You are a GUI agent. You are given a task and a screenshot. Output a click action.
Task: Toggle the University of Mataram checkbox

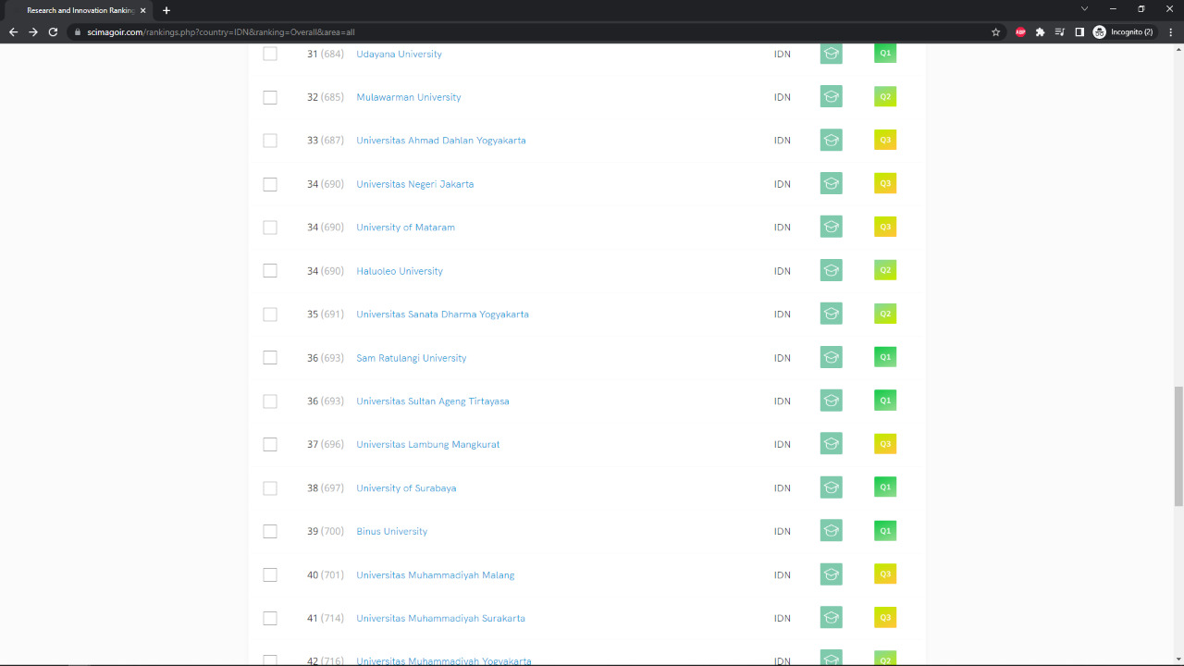270,227
